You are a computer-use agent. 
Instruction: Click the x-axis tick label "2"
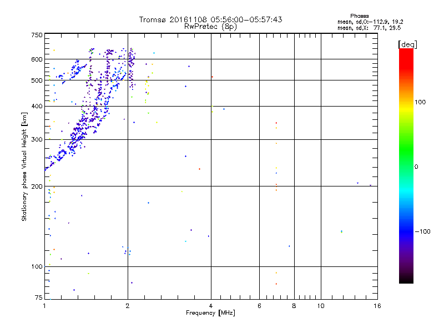[128, 306]
